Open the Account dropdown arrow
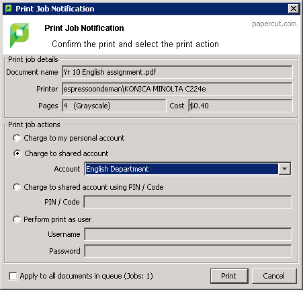 [284, 169]
